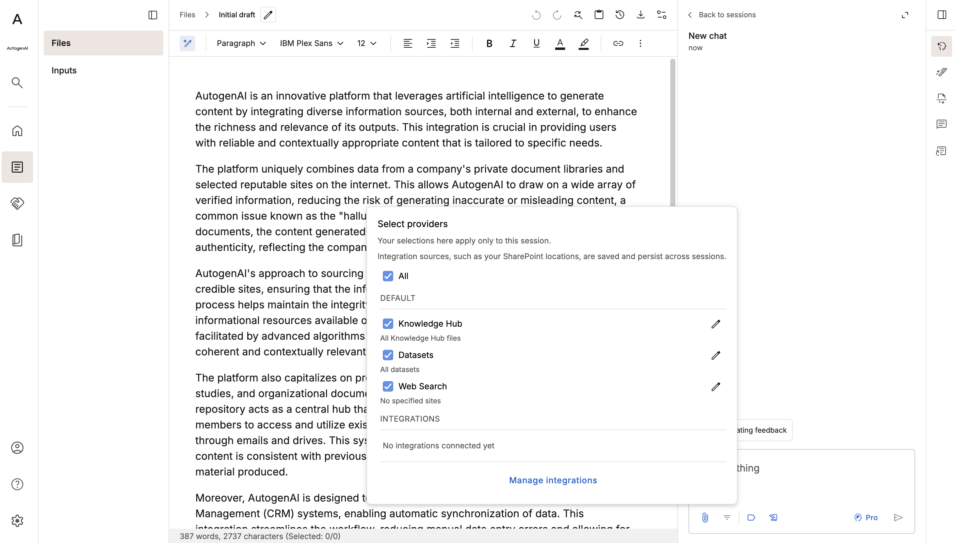
Task: Select the Inputs tab in sidebar
Action: click(x=104, y=70)
